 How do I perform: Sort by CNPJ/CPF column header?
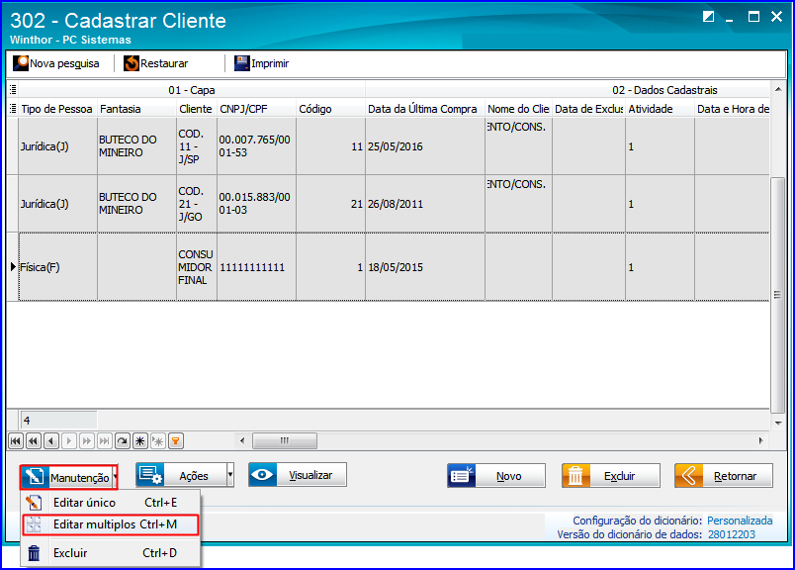pyautogui.click(x=256, y=109)
